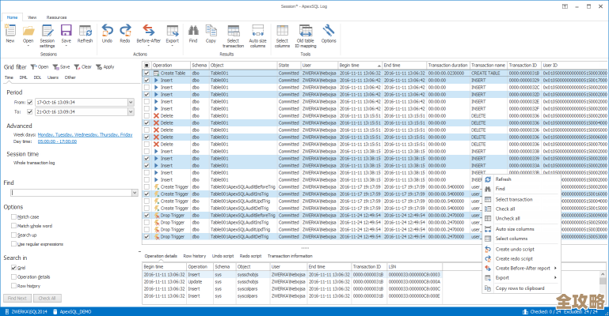Click the New session icon
The height and width of the screenshot is (316, 609).
coord(10,30)
